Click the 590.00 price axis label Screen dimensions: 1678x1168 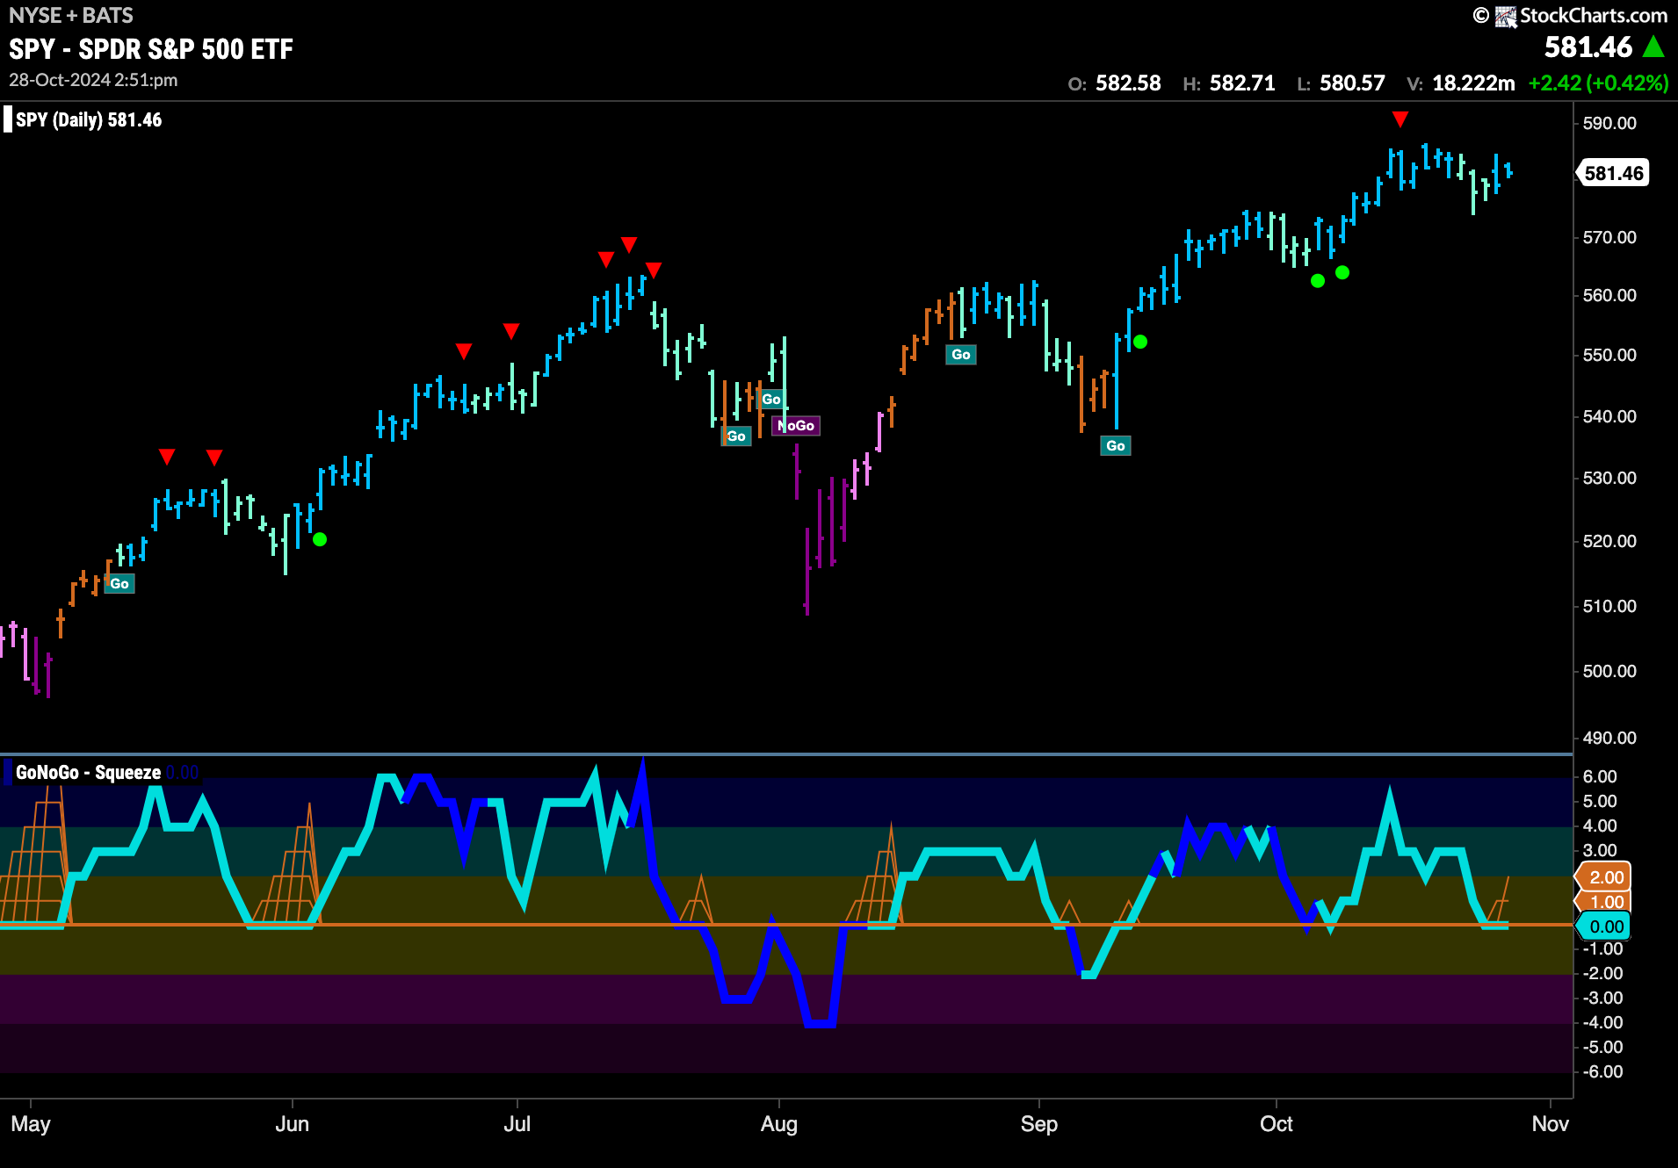tap(1609, 123)
